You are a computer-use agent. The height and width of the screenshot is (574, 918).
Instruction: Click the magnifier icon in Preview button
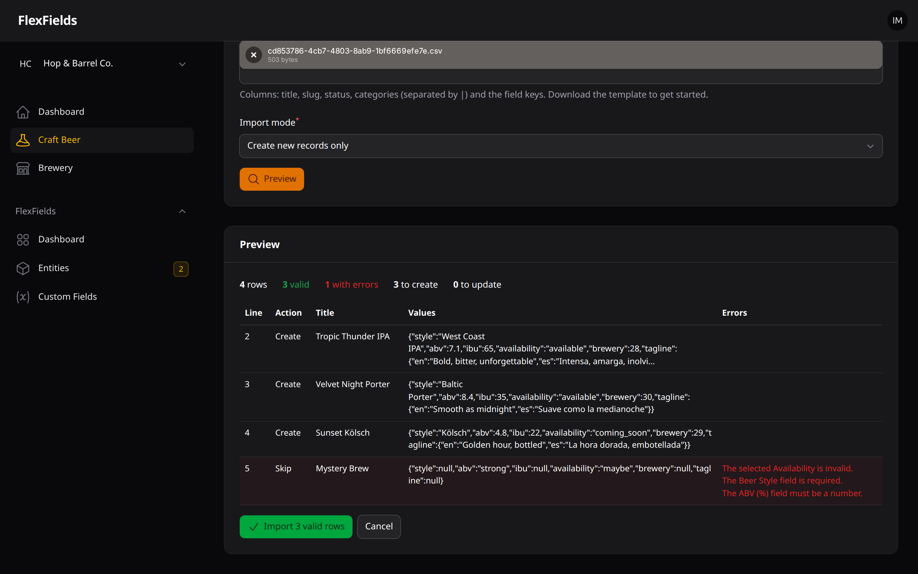(x=254, y=179)
